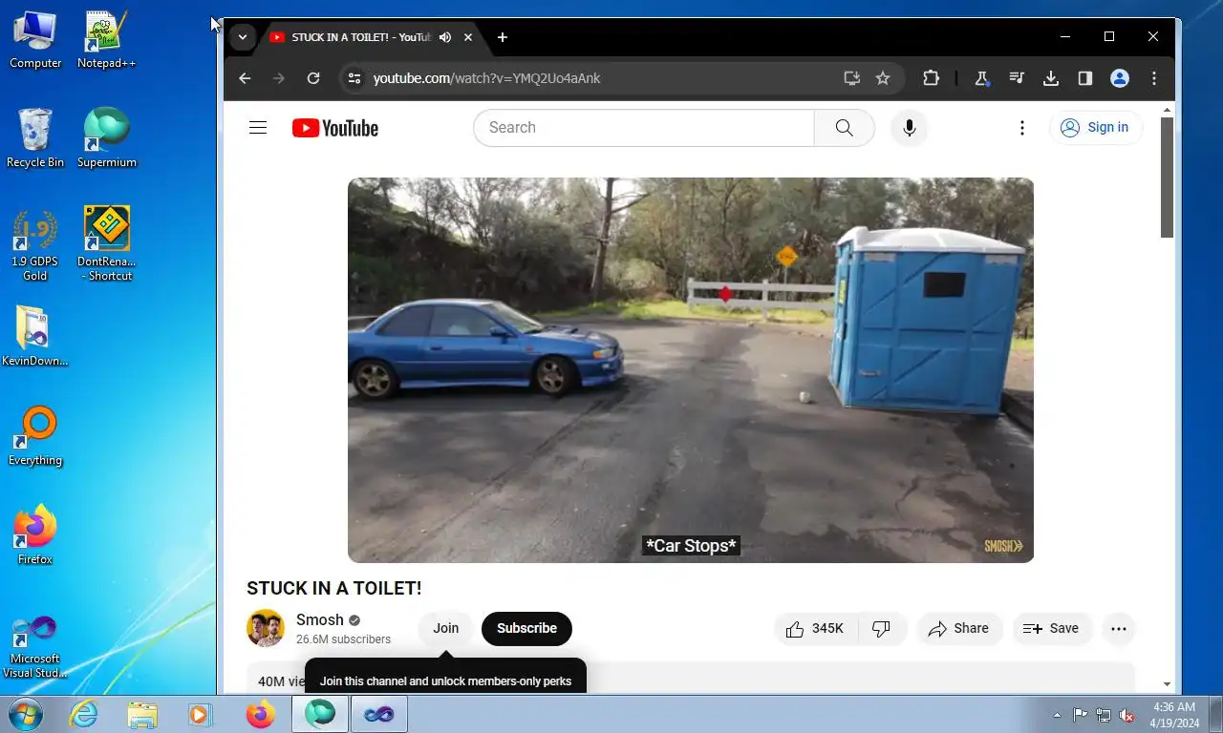Screen dimensions: 1223x733
Task: Click the Join button
Action: tap(446, 628)
